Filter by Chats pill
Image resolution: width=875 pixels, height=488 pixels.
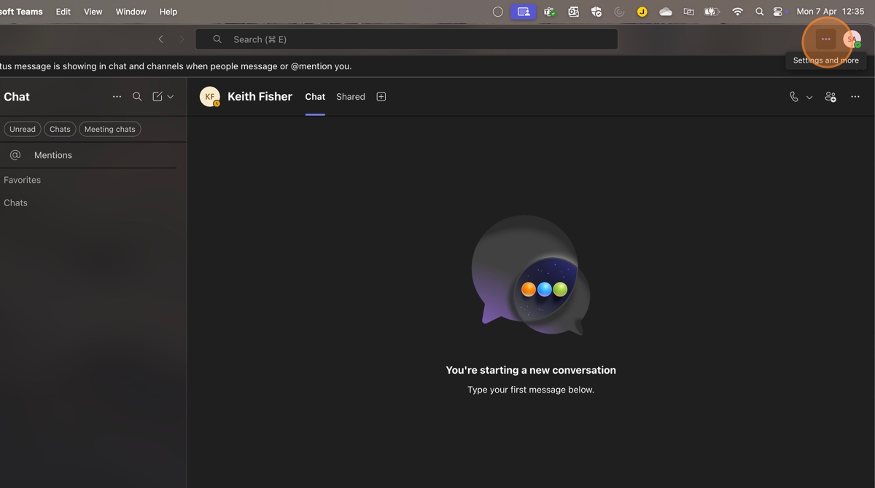point(60,129)
